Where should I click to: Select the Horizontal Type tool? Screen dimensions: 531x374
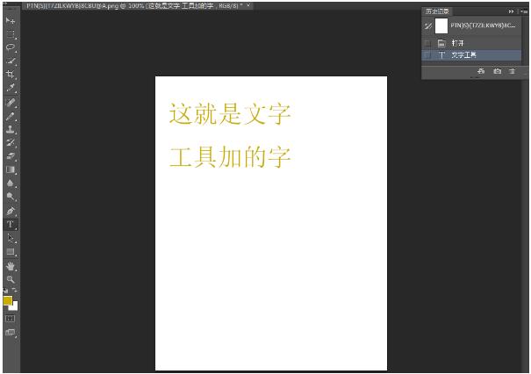tap(11, 224)
